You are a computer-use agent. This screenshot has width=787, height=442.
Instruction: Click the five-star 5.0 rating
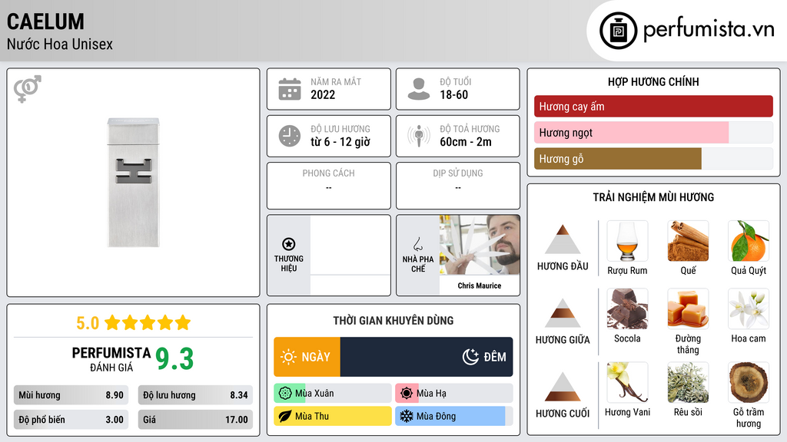pos(134,323)
